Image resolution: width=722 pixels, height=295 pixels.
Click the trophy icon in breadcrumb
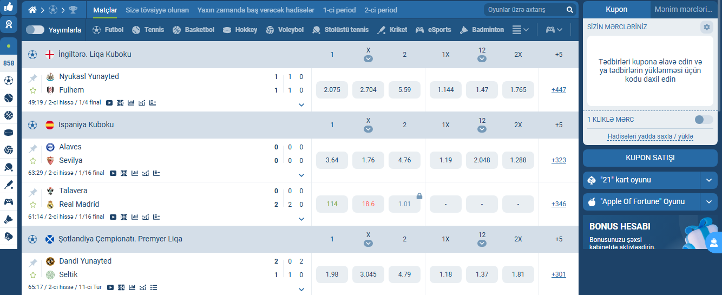(73, 10)
